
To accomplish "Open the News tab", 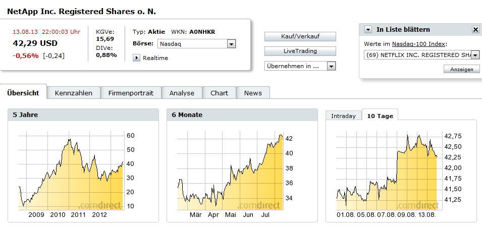I will coord(253,93).
